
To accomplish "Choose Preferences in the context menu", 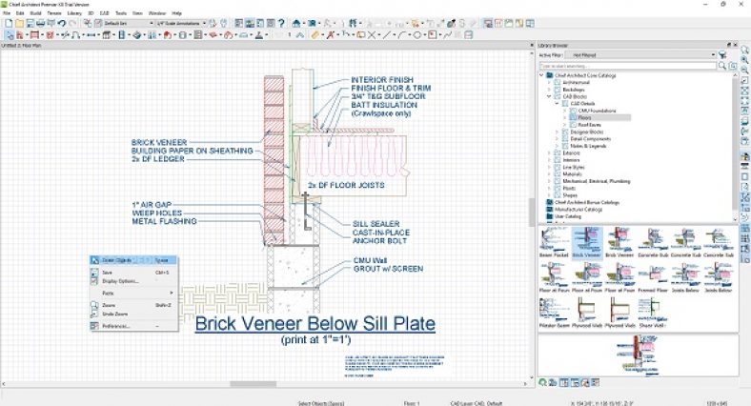I will (133, 326).
